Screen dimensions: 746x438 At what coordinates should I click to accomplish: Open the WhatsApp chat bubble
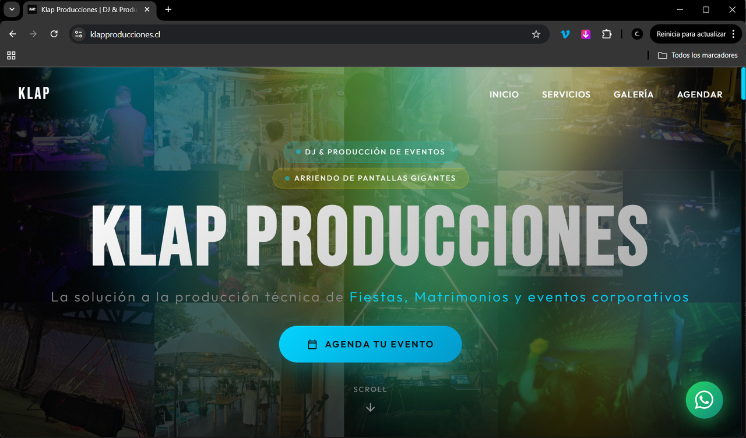point(704,400)
